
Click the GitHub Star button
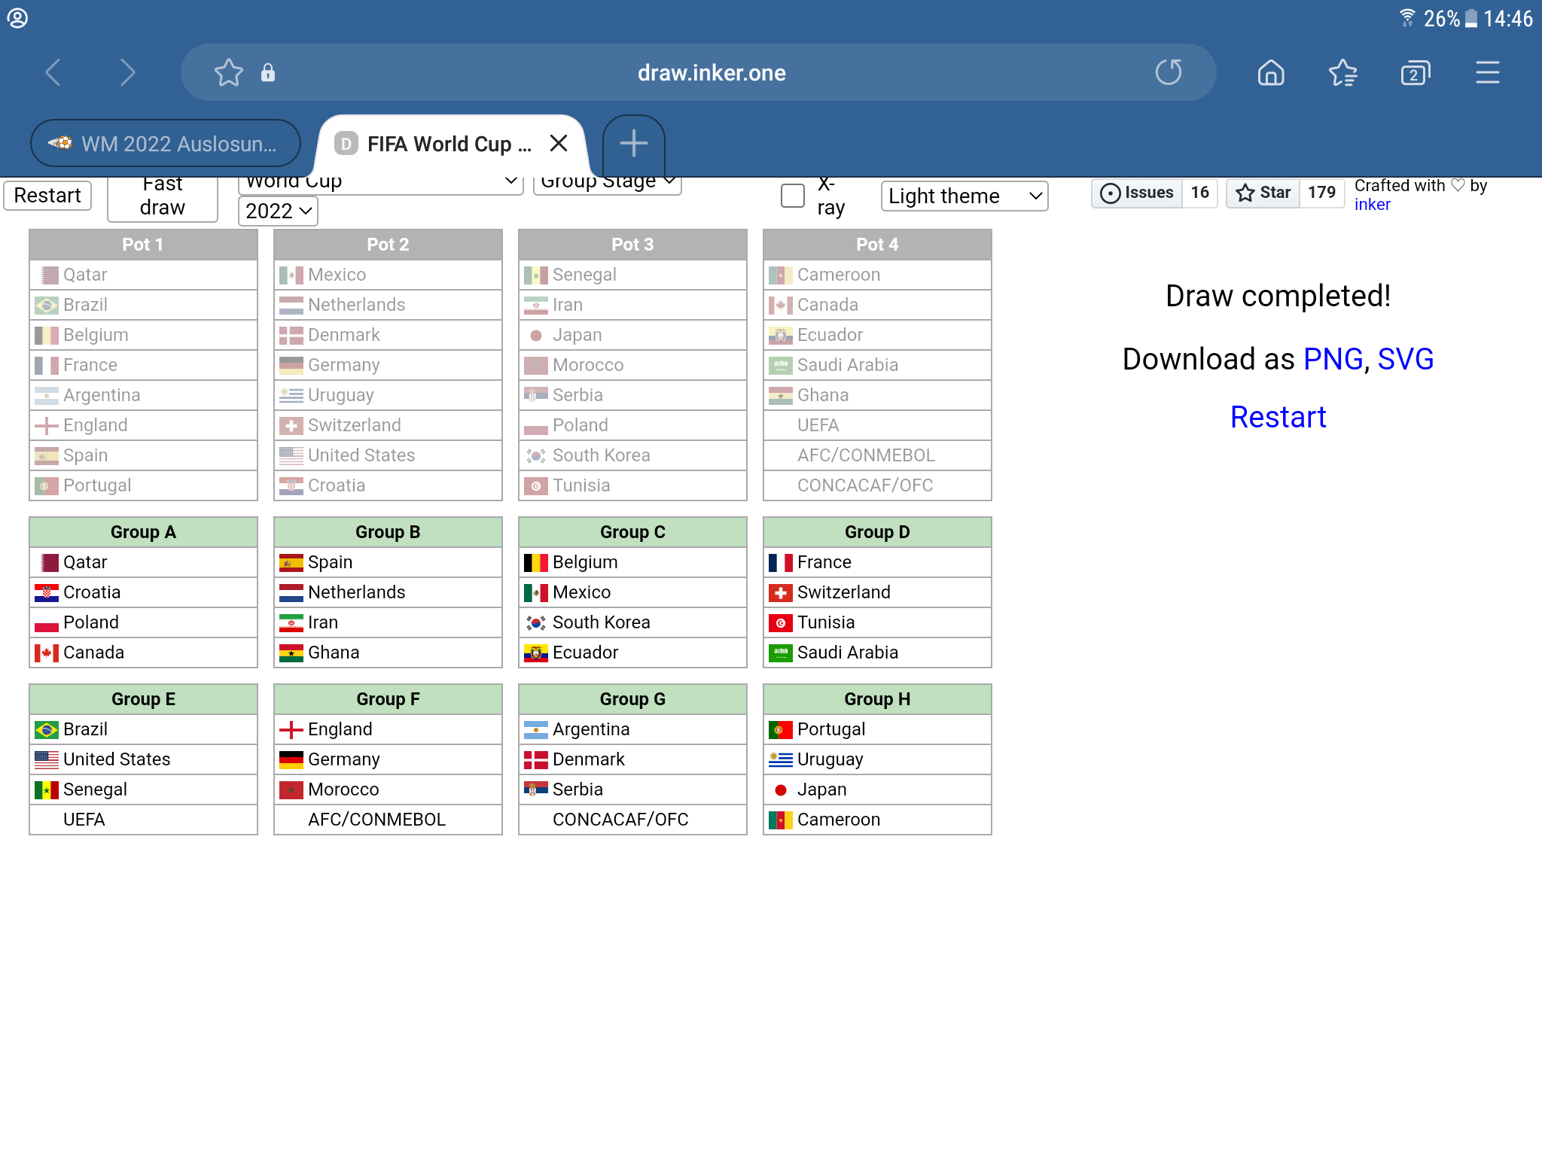(1263, 193)
